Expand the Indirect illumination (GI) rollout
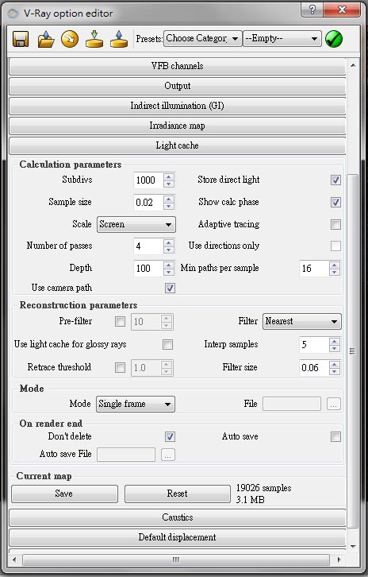 click(x=177, y=106)
